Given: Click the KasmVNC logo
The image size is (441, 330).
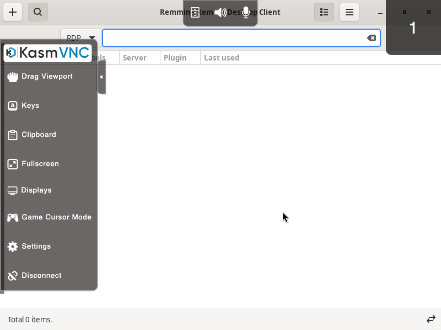Looking at the screenshot, I should (47, 53).
